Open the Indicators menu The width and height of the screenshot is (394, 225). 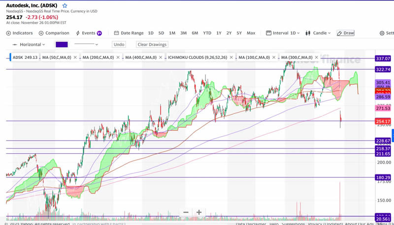tap(20, 33)
